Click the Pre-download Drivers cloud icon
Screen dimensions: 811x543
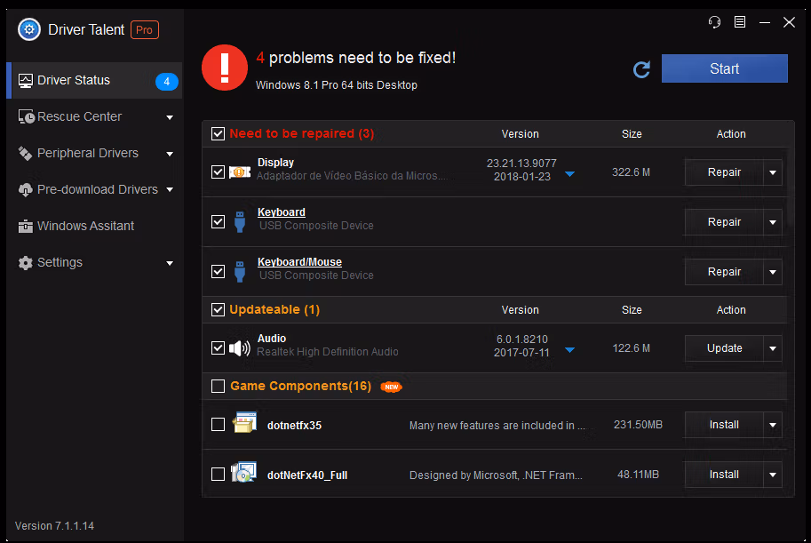(x=26, y=190)
